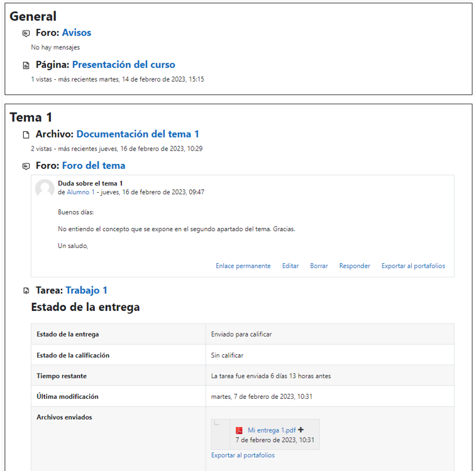Go to Foro del tema forum
The width and height of the screenshot is (474, 471).
(x=93, y=166)
